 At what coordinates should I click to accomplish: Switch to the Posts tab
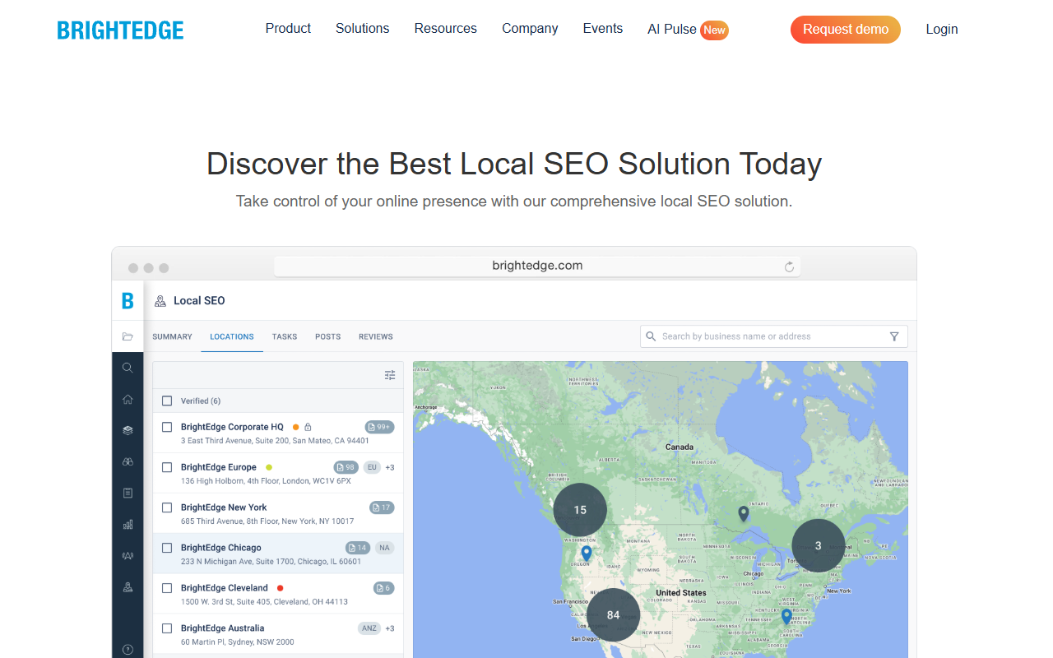click(327, 336)
